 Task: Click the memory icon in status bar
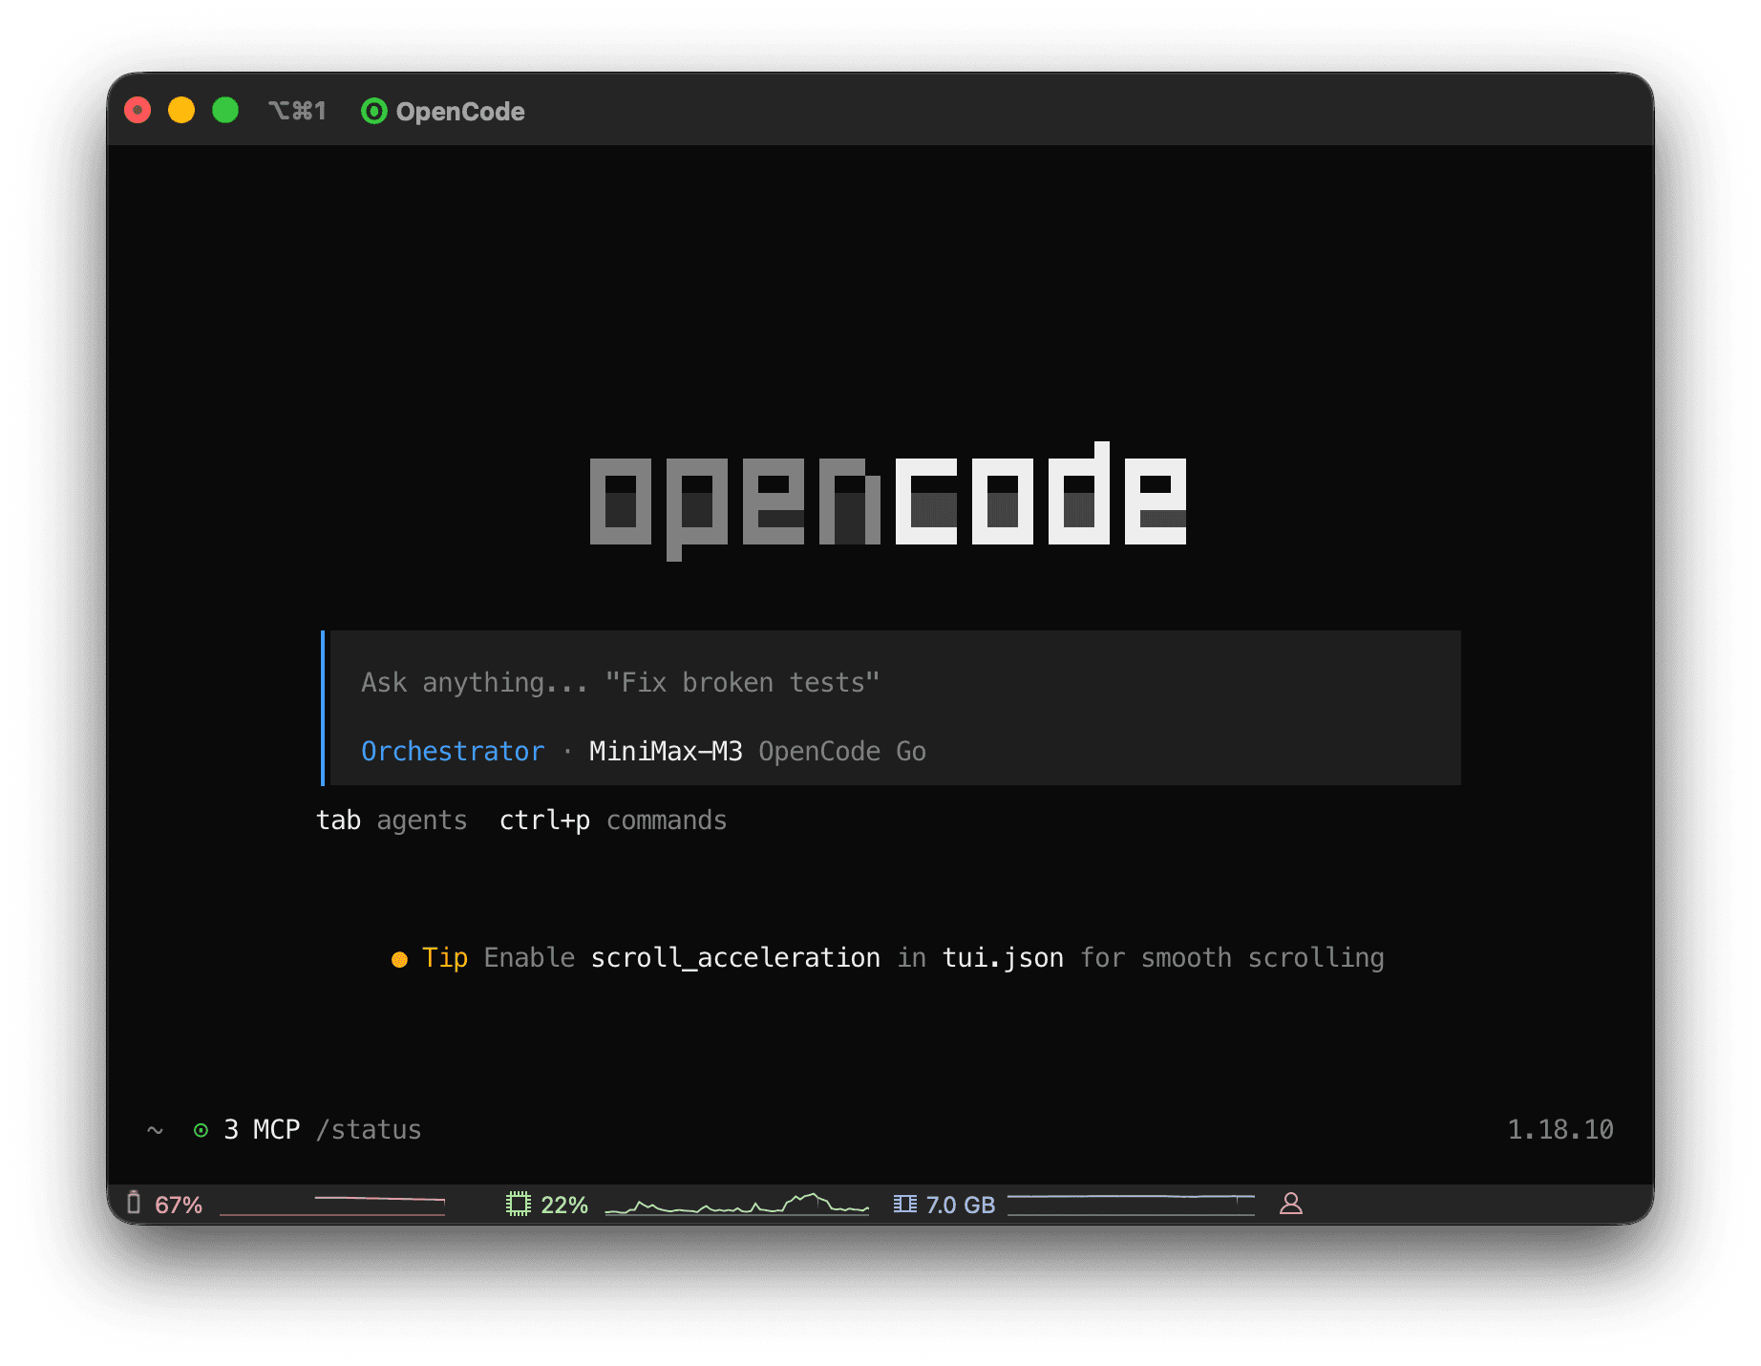click(905, 1204)
